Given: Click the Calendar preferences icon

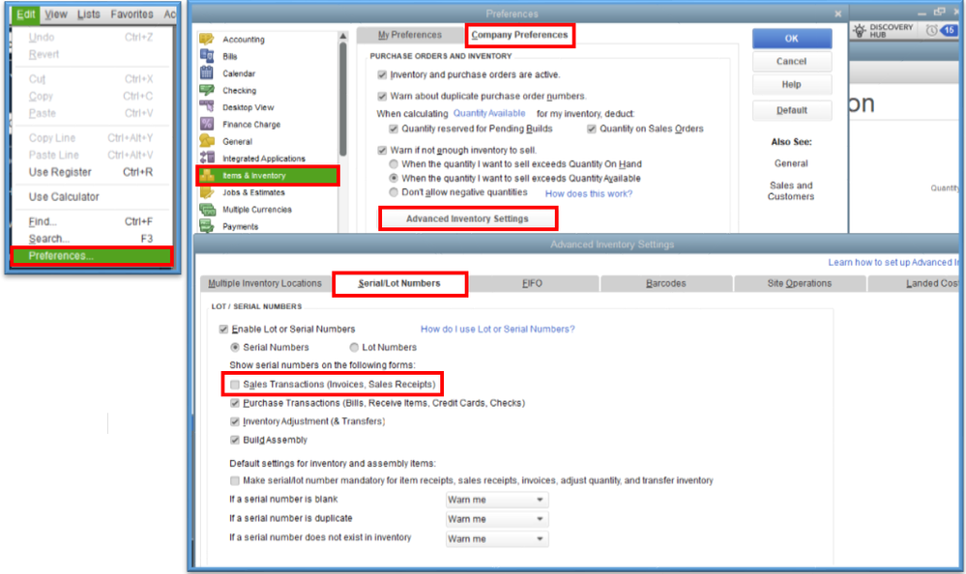Looking at the screenshot, I should (206, 72).
